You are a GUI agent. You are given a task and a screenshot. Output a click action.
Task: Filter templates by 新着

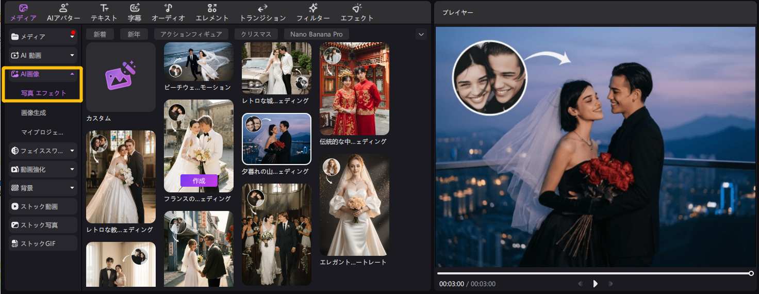100,34
